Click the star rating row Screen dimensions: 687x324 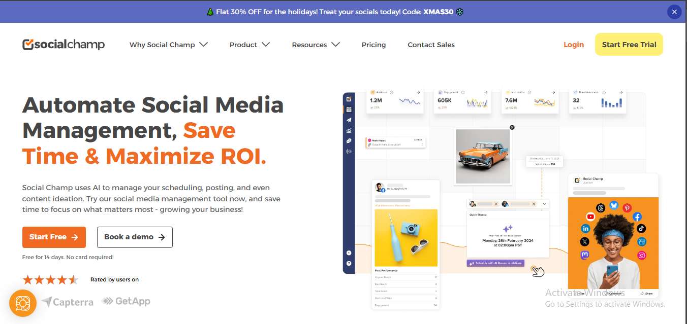(x=50, y=279)
